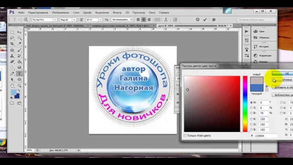This screenshot has height=165, width=293.
Task: Open the Regular font style dropdown
Action: click(x=74, y=20)
